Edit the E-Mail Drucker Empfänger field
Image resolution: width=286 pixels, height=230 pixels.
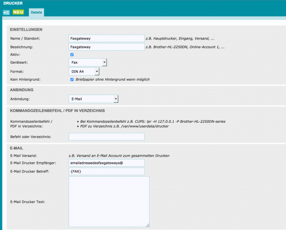click(x=107, y=163)
